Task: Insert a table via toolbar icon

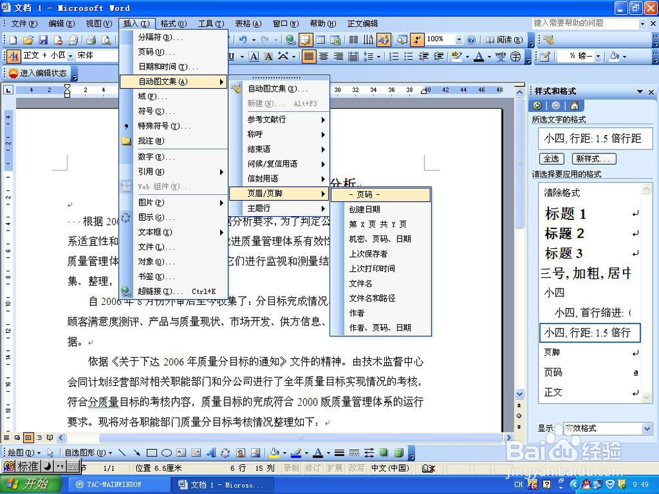Action: click(320, 40)
